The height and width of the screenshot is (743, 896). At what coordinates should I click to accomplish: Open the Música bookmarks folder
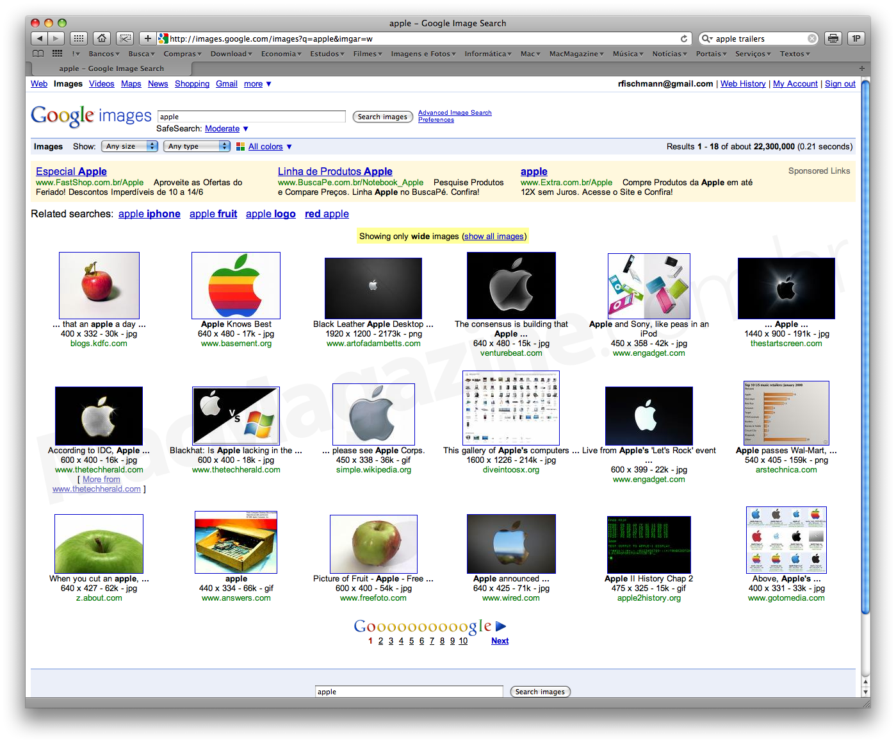pyautogui.click(x=628, y=54)
